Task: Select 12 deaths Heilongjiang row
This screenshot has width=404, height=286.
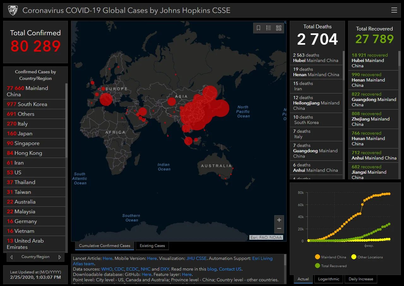Action: coord(316,103)
